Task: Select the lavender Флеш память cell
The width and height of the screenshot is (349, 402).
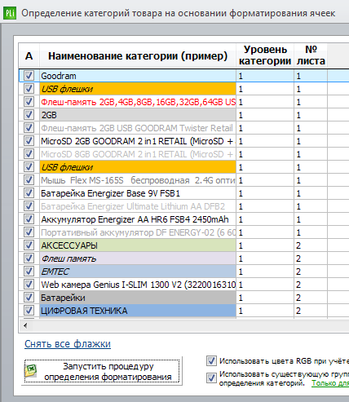Action: [138, 258]
